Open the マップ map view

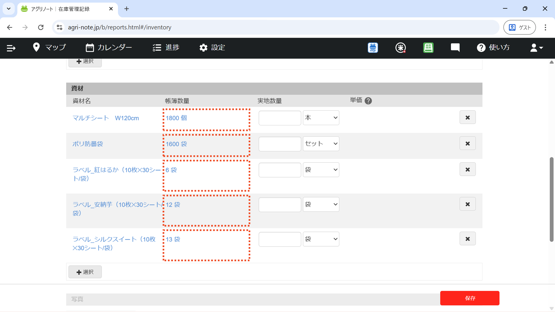click(x=49, y=47)
